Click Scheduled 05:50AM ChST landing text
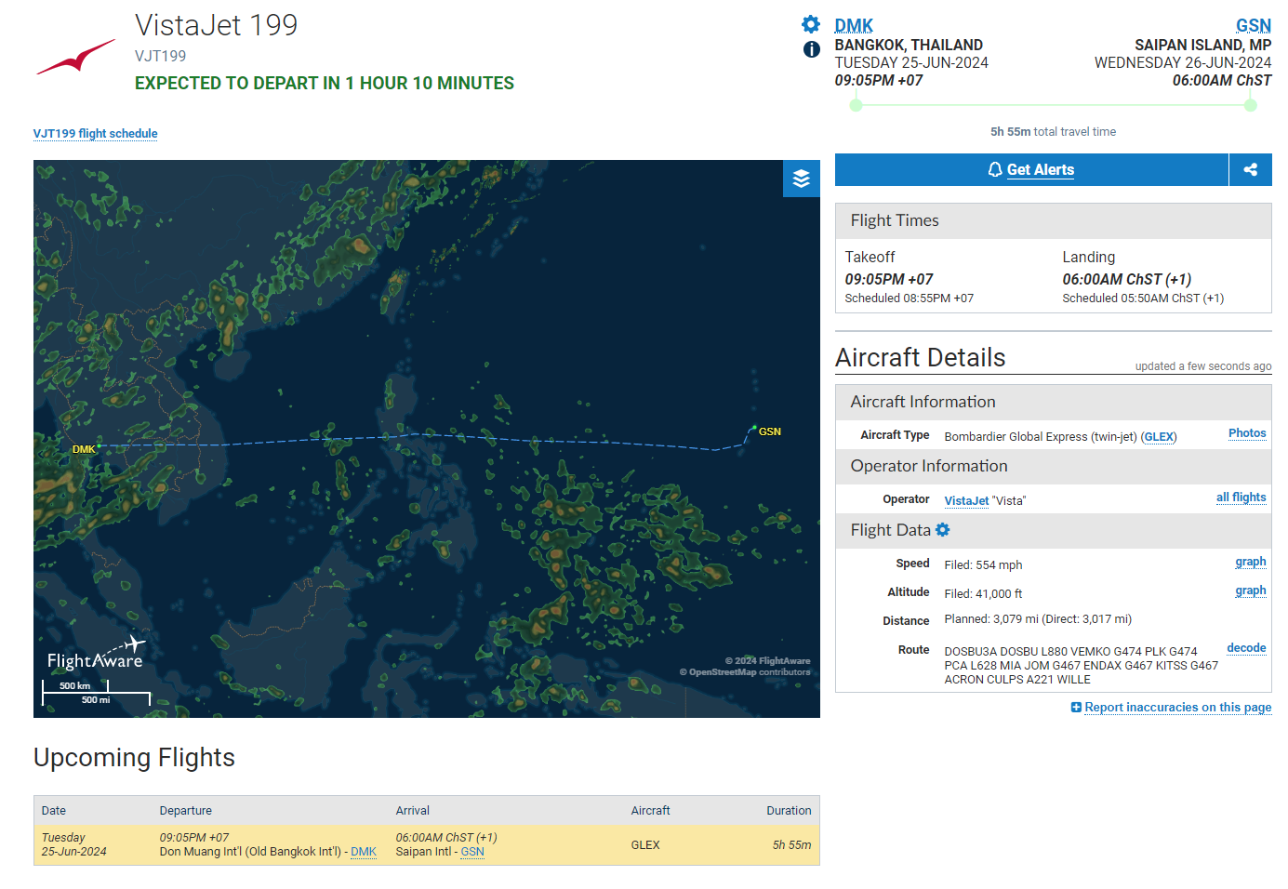Viewport: 1288px width, 889px height. 1143,298
